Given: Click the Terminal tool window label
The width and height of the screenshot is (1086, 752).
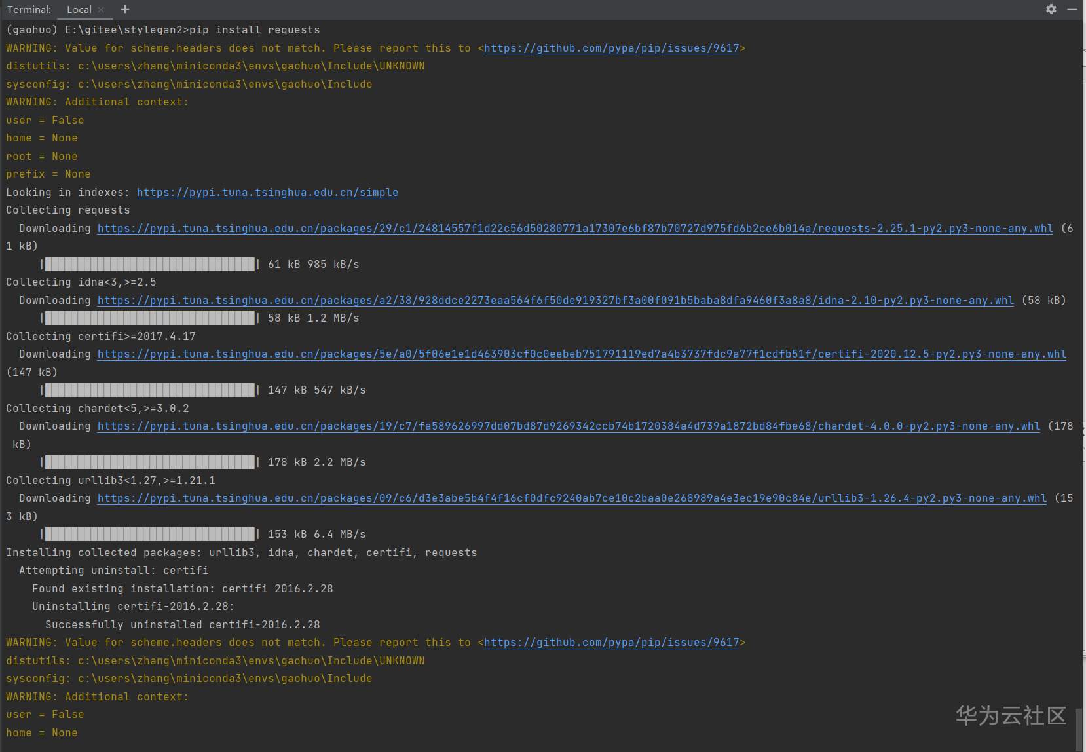Looking at the screenshot, I should pos(29,10).
